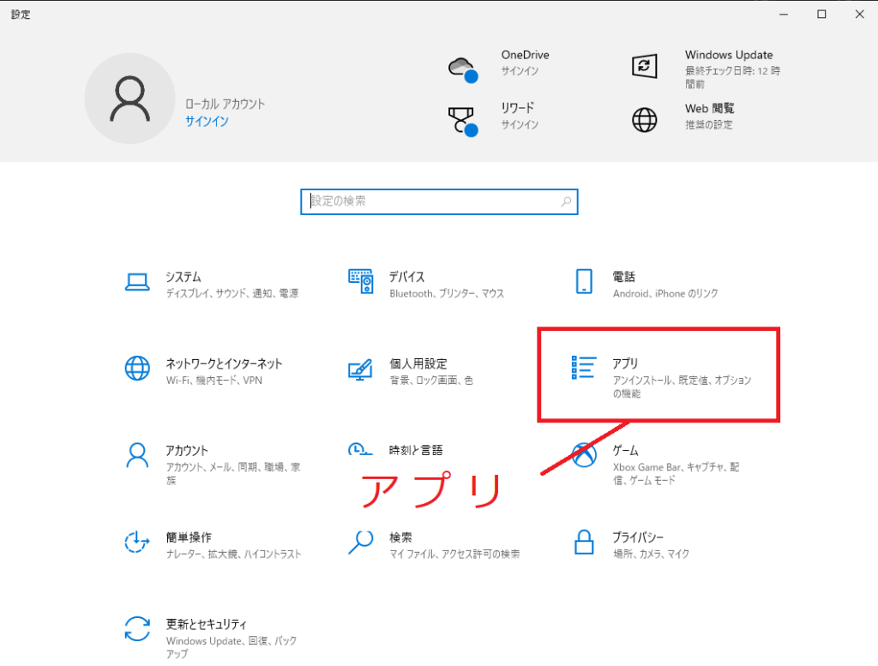Open Web 閲覧 recommended settings
878x666 pixels.
click(x=708, y=117)
